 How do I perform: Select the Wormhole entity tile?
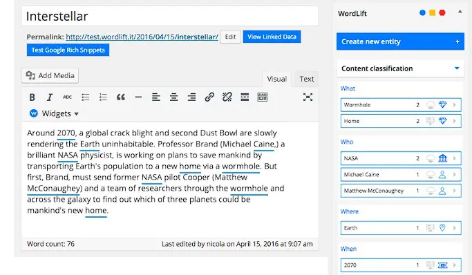point(401,105)
